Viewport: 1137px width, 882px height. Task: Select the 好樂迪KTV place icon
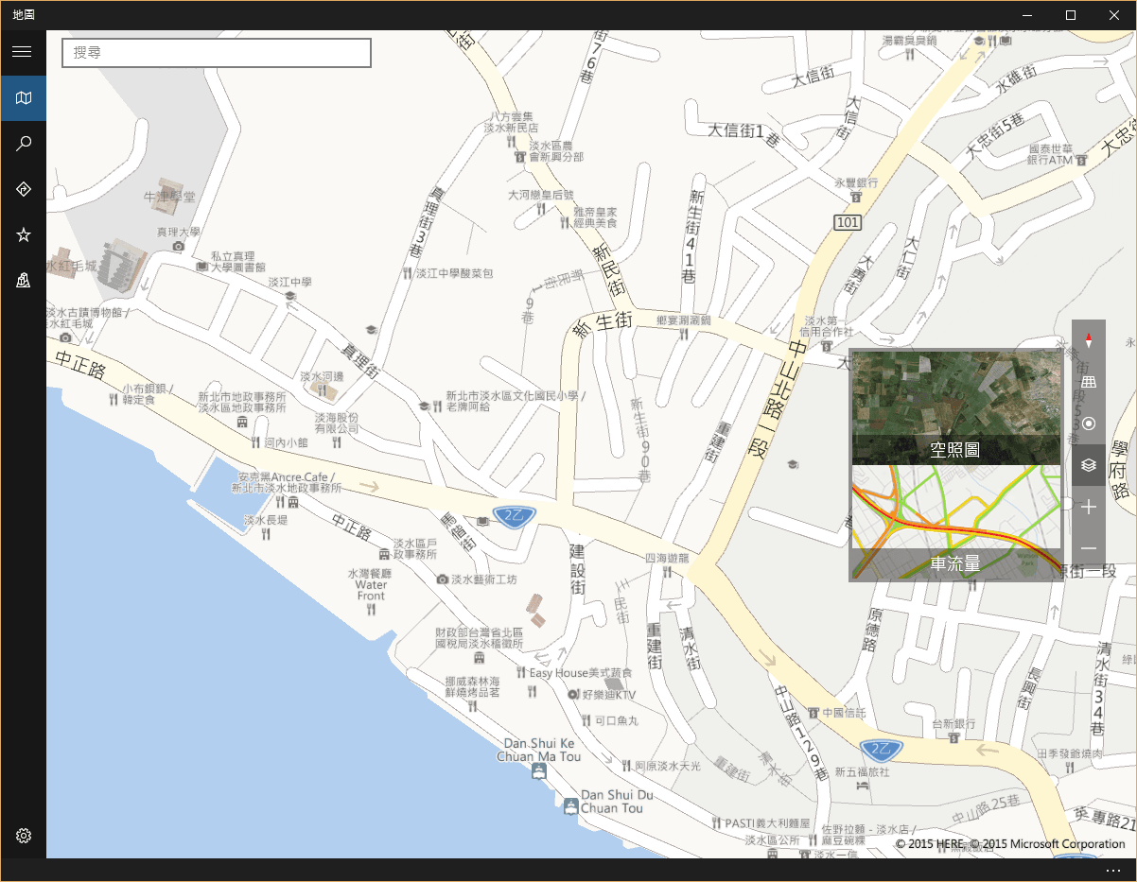(572, 694)
